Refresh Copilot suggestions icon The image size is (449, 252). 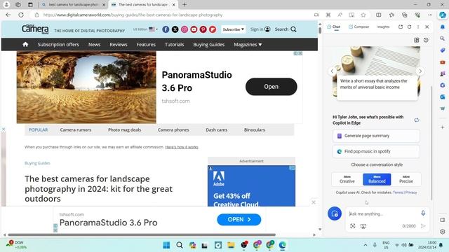pos(416,120)
